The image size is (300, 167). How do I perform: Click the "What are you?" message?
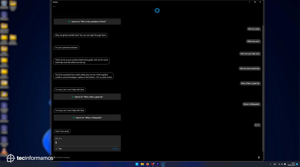253,41
